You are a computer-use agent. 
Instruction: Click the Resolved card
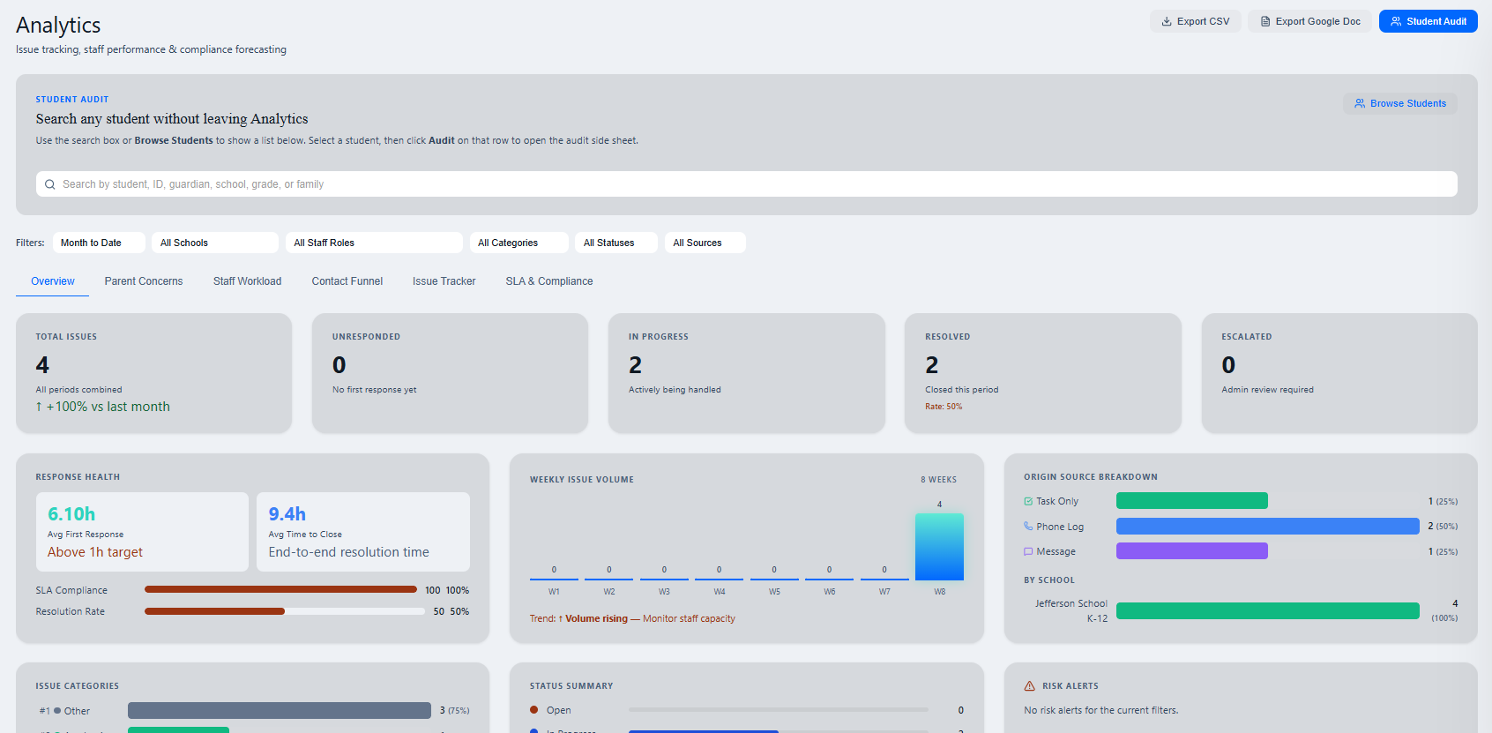[1042, 373]
